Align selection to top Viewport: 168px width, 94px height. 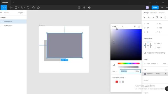157,17
